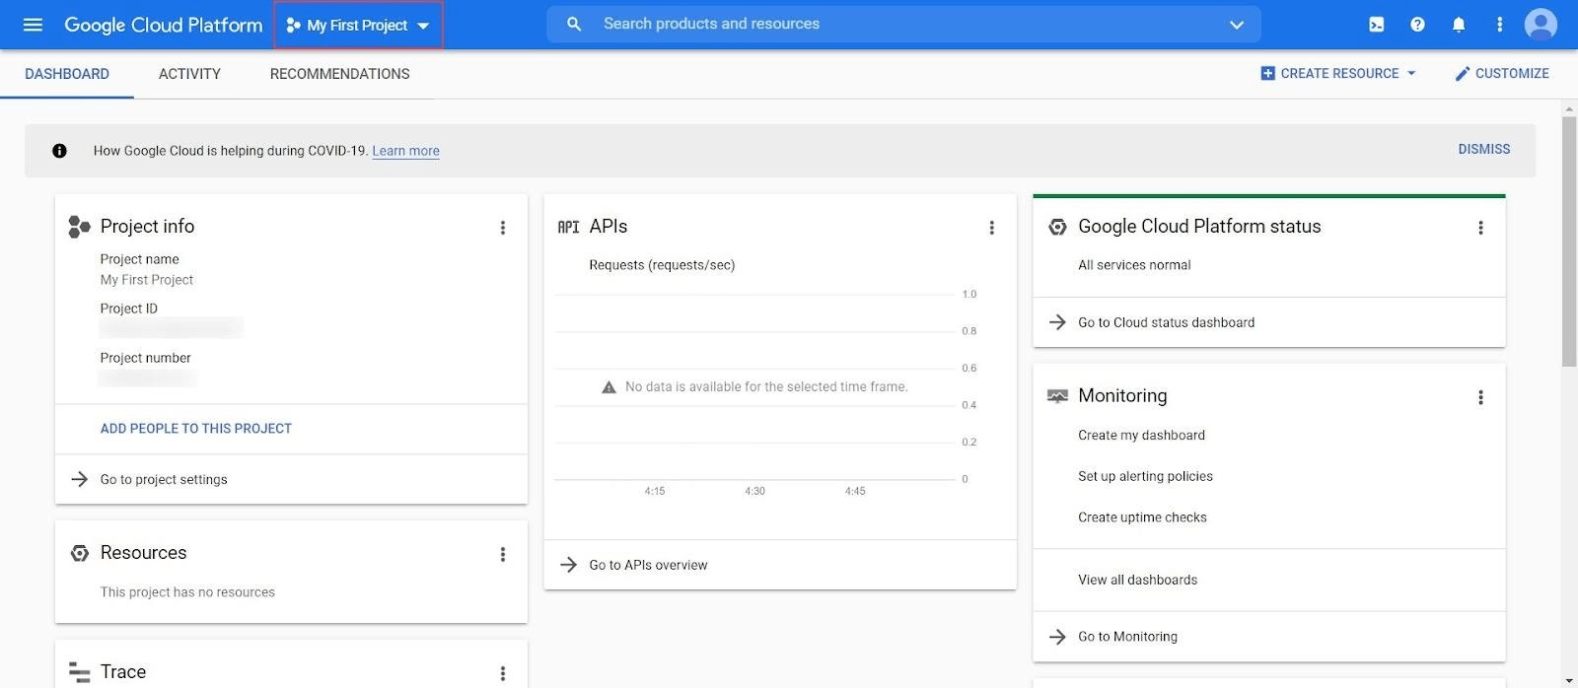Open Monitoring card options menu
Image resolution: width=1578 pixels, height=688 pixels.
[1480, 397]
